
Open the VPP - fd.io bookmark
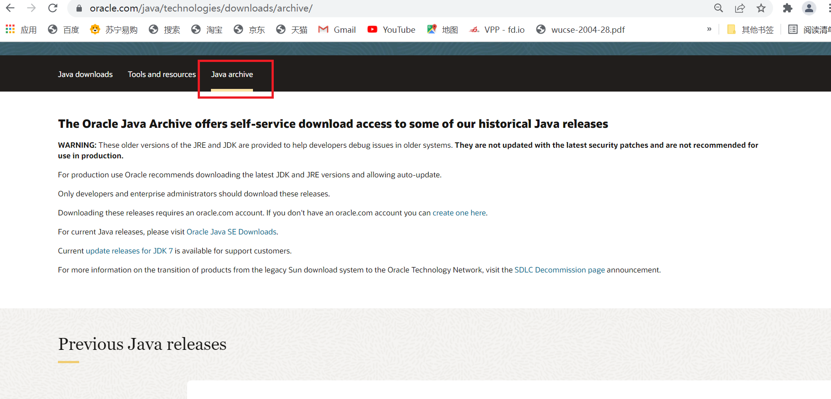pos(497,30)
